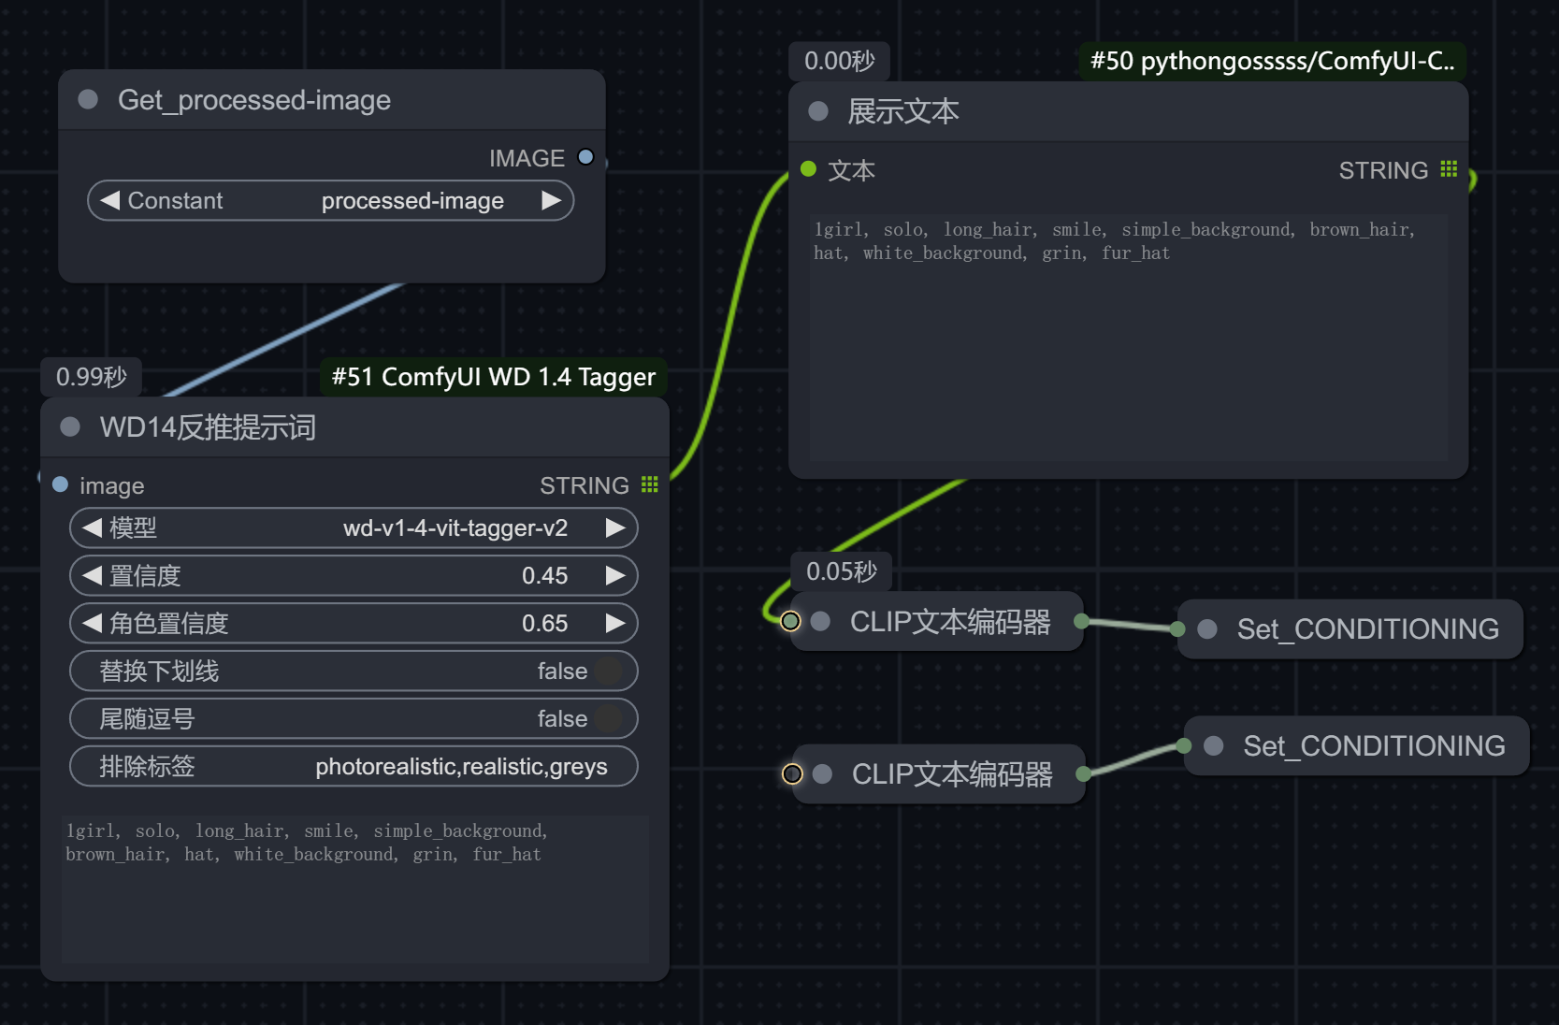Increase 角色置信度 with right arrow

click(614, 623)
